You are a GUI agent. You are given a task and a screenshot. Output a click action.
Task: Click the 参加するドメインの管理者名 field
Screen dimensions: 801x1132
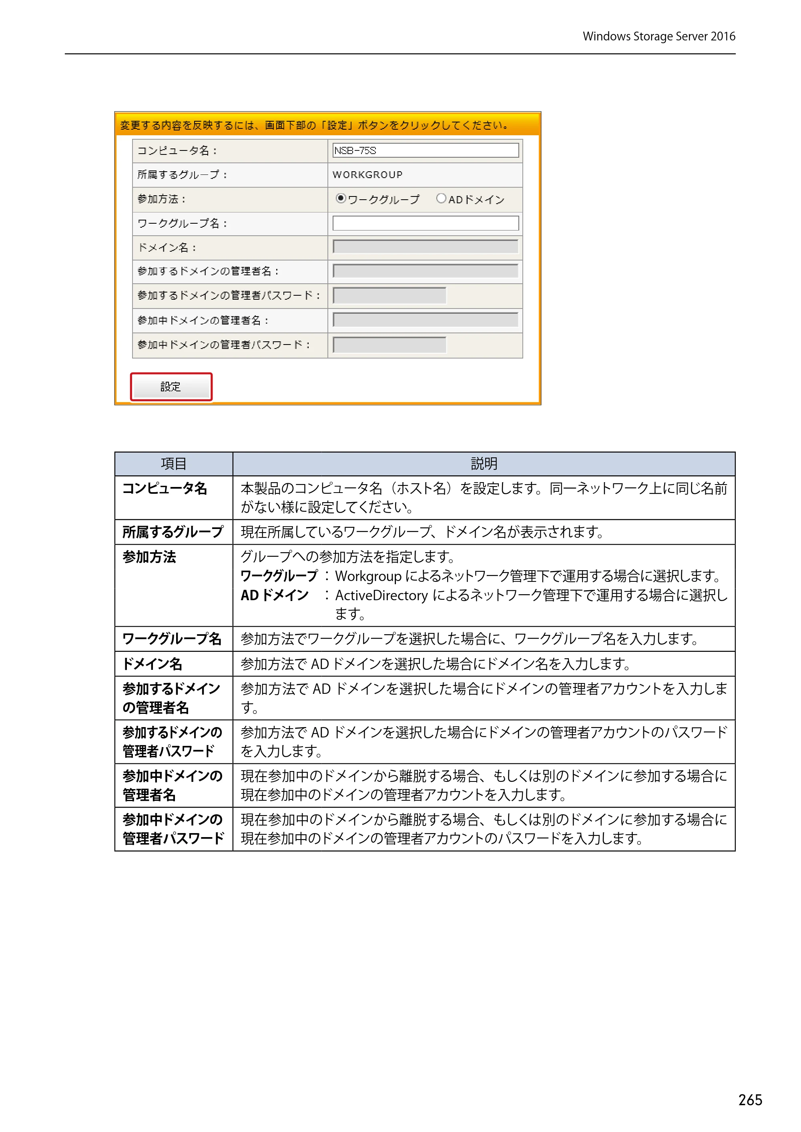coord(426,271)
